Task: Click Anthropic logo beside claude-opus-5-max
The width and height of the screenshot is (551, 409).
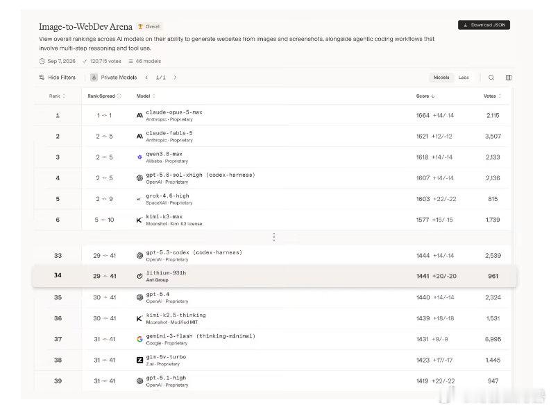Action: coord(139,116)
